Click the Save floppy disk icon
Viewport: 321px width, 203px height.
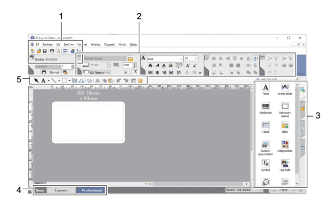44,51
